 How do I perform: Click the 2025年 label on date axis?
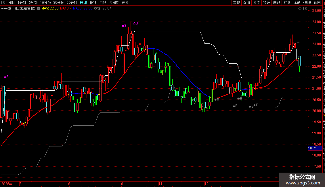coord(7,184)
